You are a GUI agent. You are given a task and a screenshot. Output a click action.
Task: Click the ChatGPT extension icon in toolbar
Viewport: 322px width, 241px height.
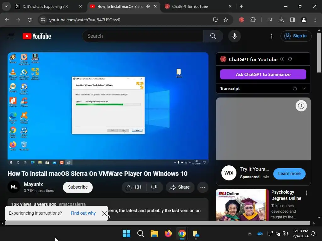241,20
